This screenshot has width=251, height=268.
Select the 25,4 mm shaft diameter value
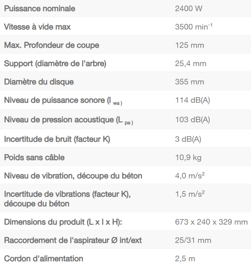click(x=191, y=63)
